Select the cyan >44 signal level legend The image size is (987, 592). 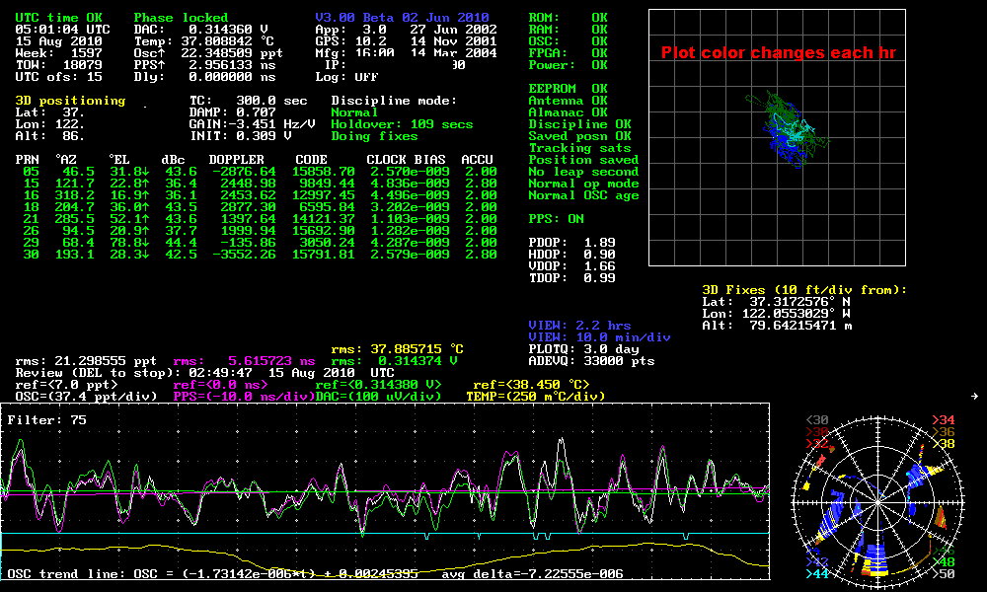[817, 573]
